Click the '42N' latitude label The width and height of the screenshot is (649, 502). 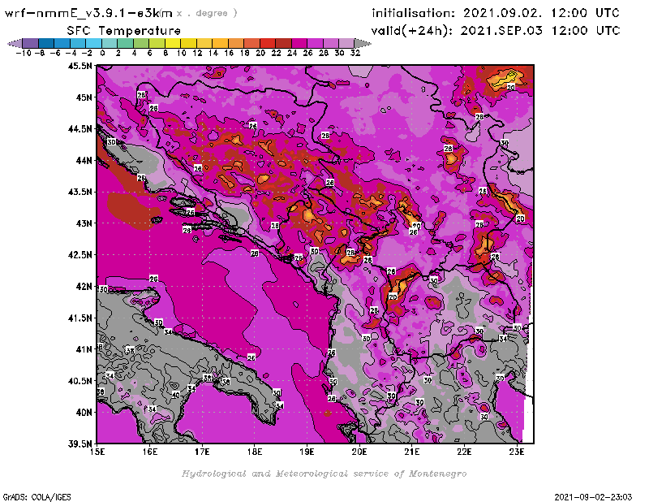pyautogui.click(x=84, y=287)
